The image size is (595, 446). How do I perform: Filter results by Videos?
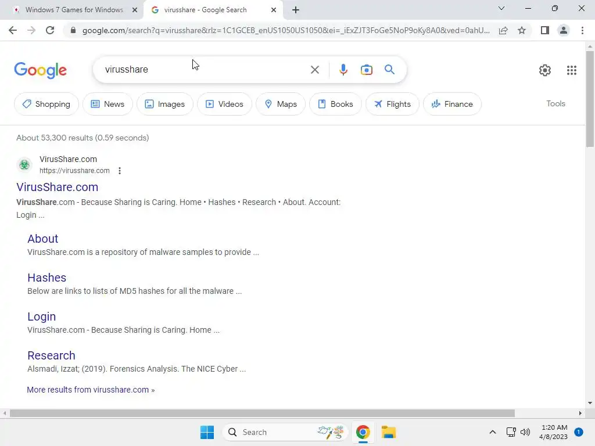pos(224,104)
